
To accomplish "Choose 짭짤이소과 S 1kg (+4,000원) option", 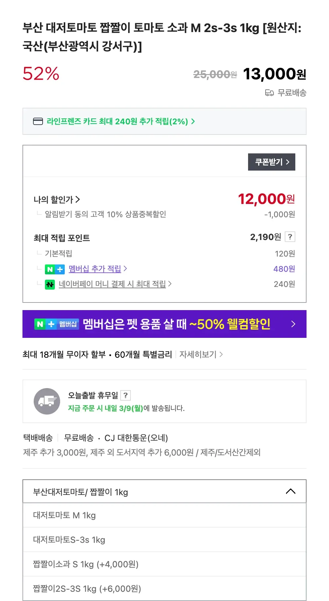I will coord(86,564).
